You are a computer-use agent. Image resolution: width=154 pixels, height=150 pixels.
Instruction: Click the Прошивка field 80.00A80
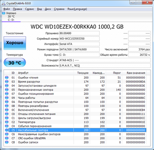tap(79, 33)
